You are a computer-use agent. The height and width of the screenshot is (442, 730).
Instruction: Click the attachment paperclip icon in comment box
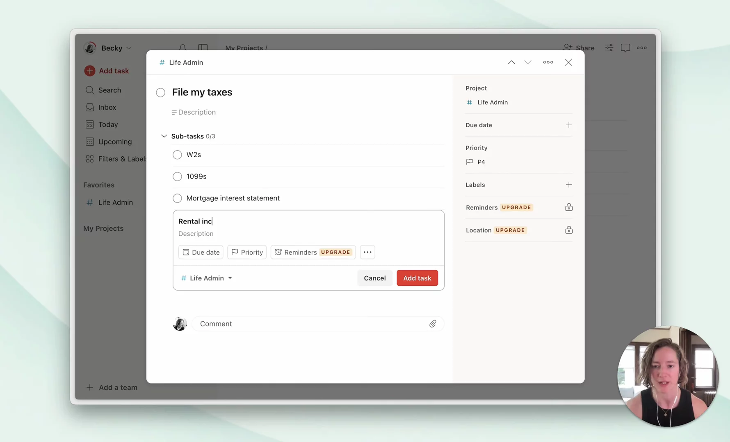point(433,324)
